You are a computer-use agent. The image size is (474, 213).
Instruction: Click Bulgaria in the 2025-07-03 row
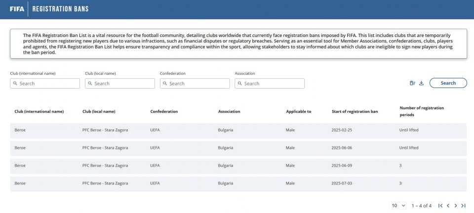226,183
